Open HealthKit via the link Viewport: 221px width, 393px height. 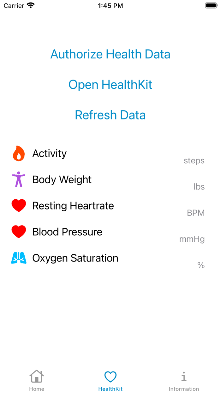(110, 84)
